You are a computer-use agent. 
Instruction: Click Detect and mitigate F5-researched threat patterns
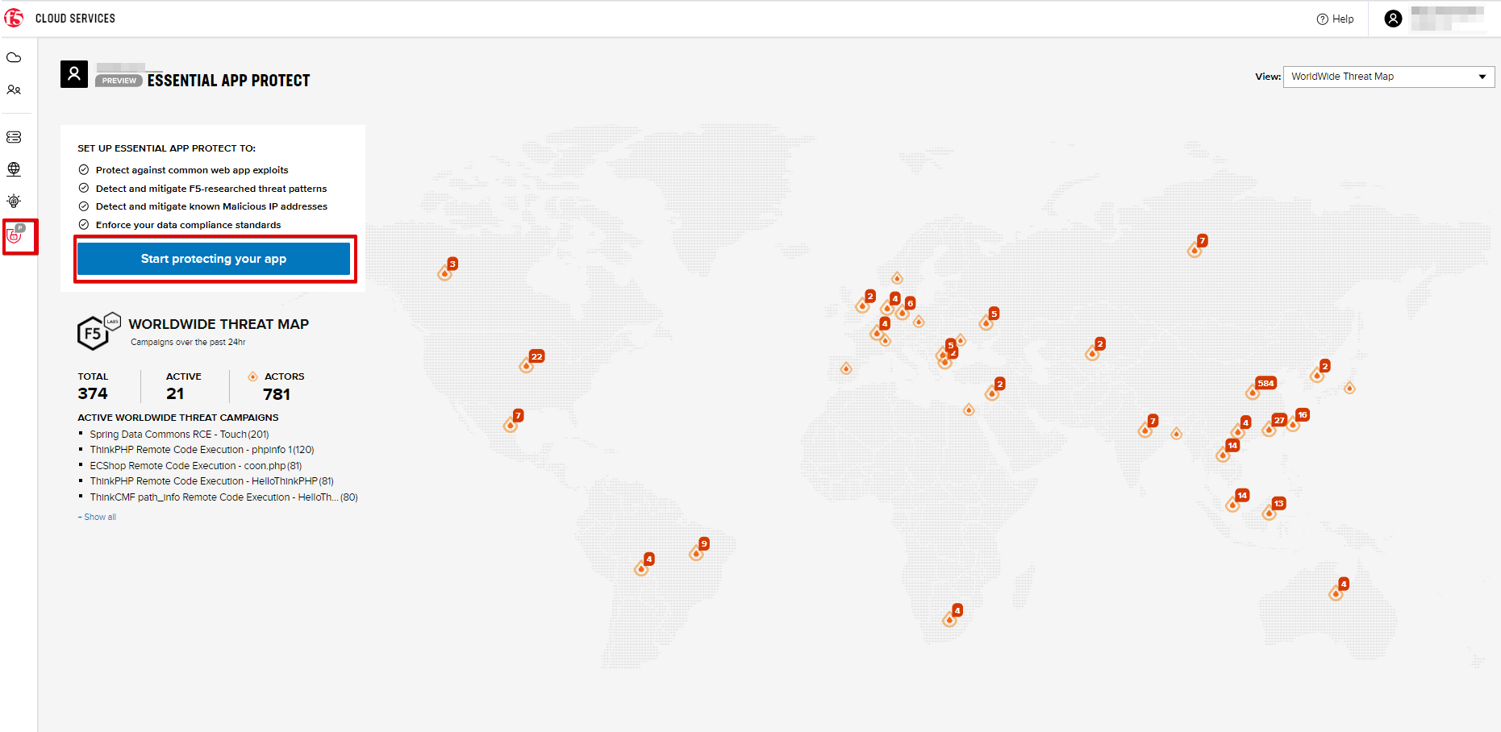[211, 189]
